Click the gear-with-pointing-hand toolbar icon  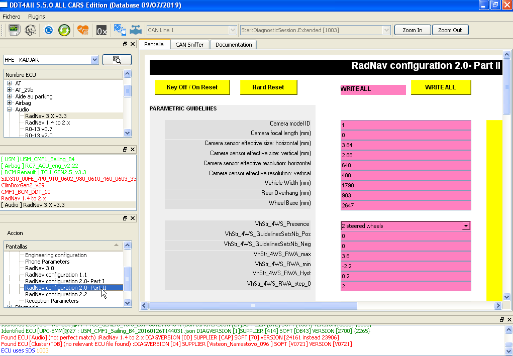pos(120,30)
